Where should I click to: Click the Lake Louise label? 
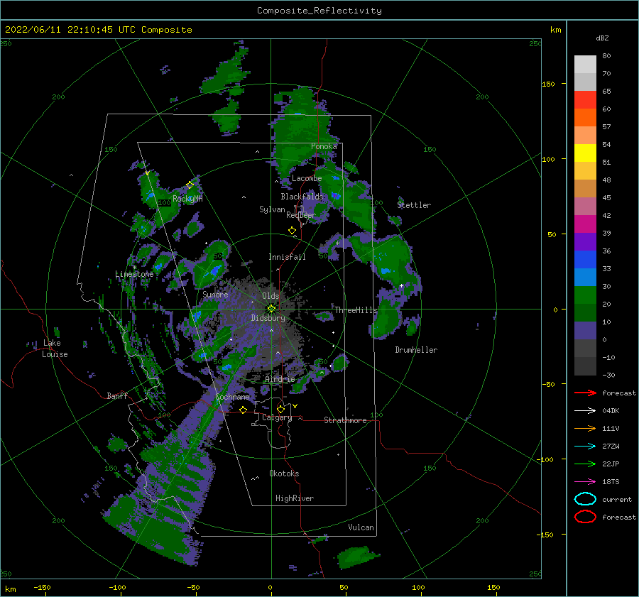55,349
